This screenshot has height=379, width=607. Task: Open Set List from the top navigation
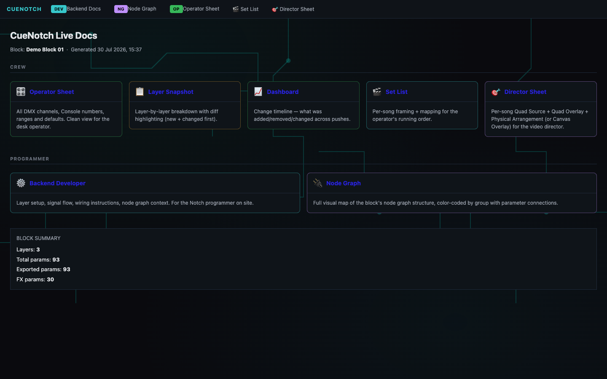coord(250,9)
